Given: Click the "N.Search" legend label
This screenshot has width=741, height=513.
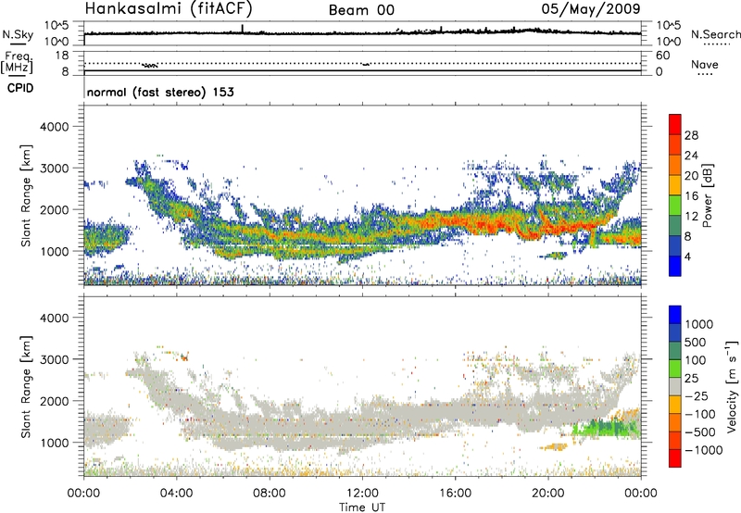Looking at the screenshot, I should [x=715, y=34].
